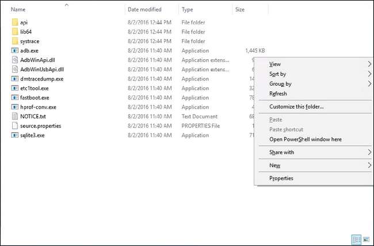This screenshot has width=374, height=246.
Task: Choose Customize this folder...
Action: pyautogui.click(x=315, y=107)
